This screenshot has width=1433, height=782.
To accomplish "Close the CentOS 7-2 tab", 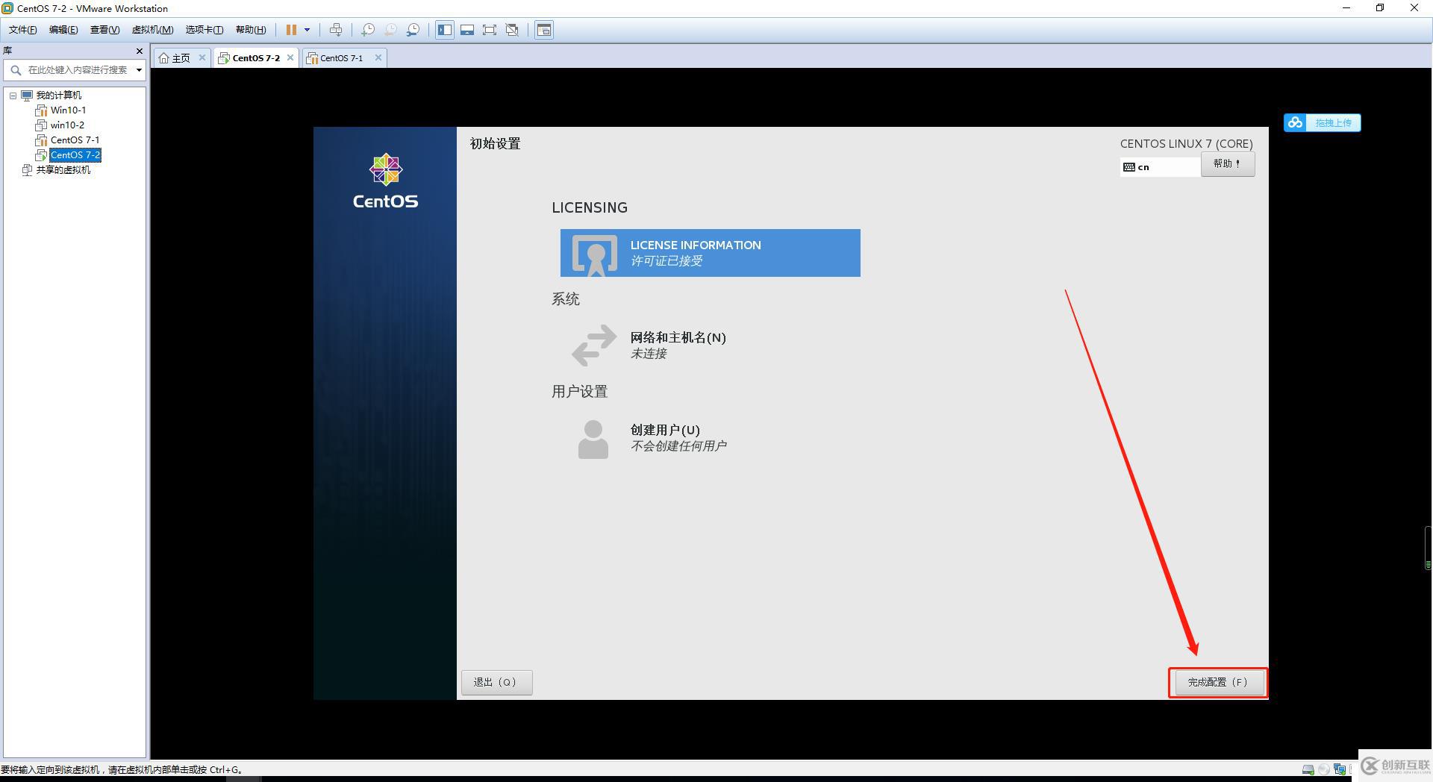I will point(290,57).
